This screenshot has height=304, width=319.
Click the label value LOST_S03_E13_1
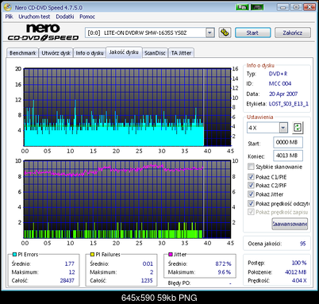point(289,104)
